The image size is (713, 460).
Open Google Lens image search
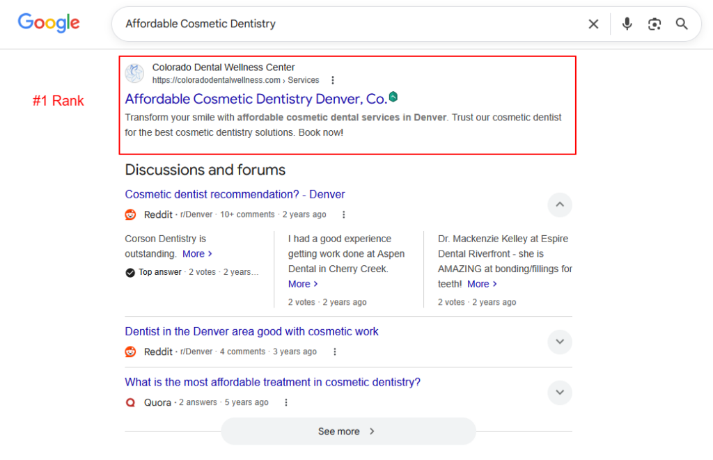click(654, 24)
